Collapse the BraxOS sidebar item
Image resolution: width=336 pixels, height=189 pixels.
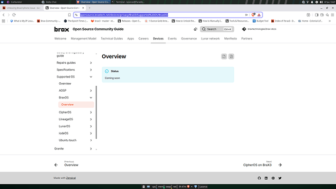(91, 97)
